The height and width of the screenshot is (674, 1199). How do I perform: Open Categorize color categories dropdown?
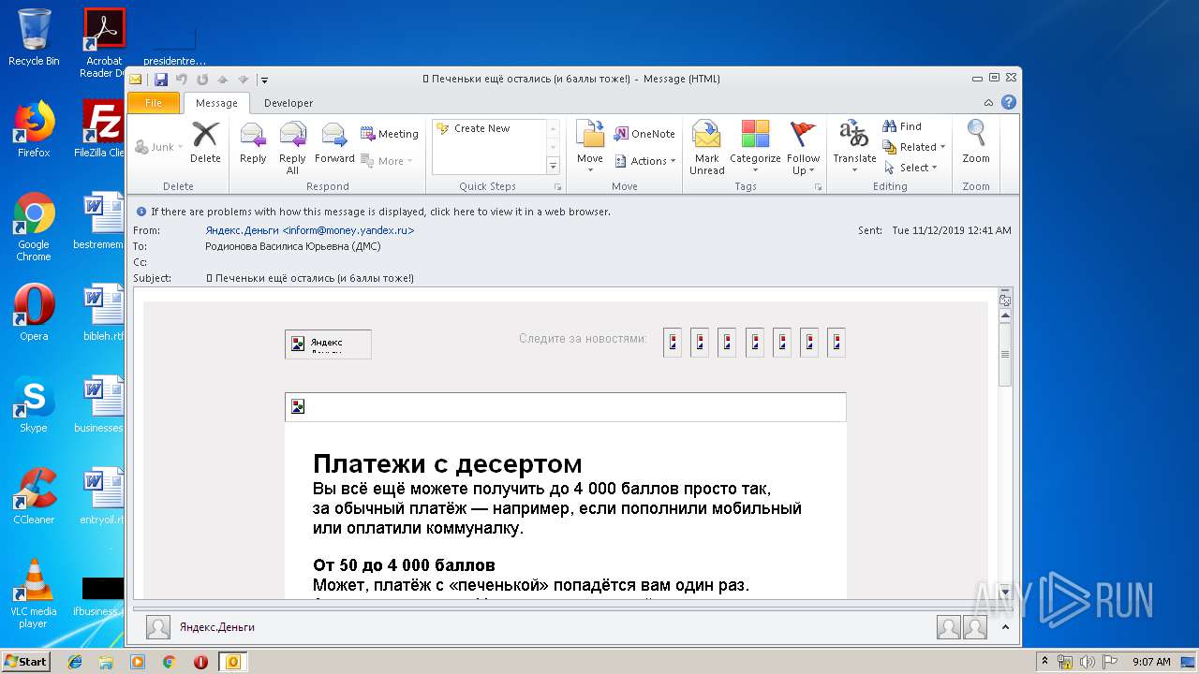(755, 148)
